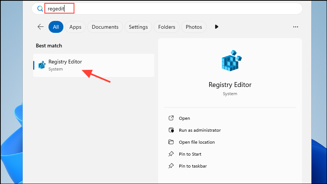Click the folder icon for file location

[x=171, y=142]
